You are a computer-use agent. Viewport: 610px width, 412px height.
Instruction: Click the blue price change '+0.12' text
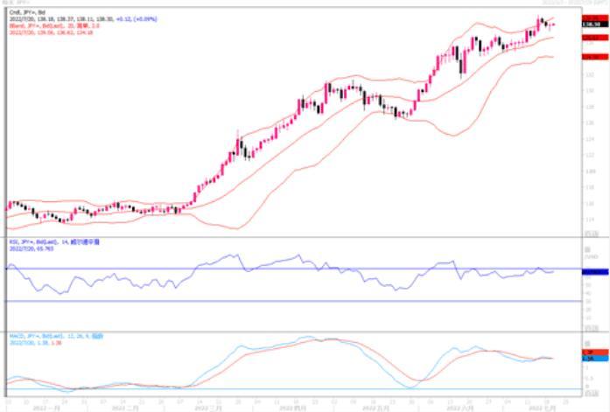[x=124, y=19]
